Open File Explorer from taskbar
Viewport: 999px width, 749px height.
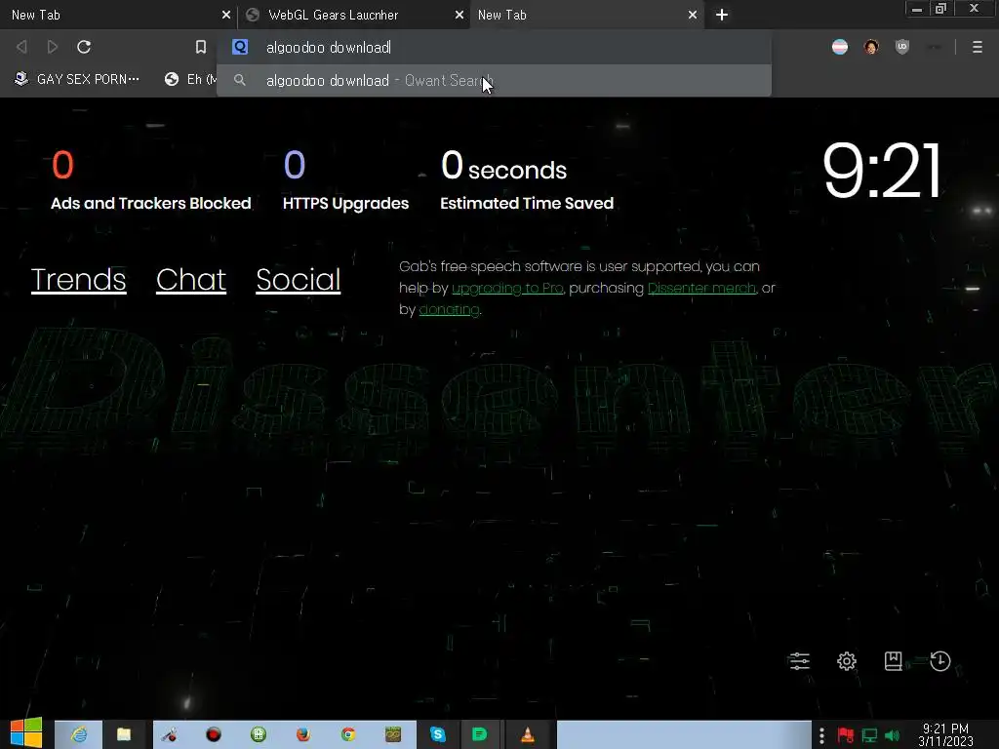[x=124, y=735]
